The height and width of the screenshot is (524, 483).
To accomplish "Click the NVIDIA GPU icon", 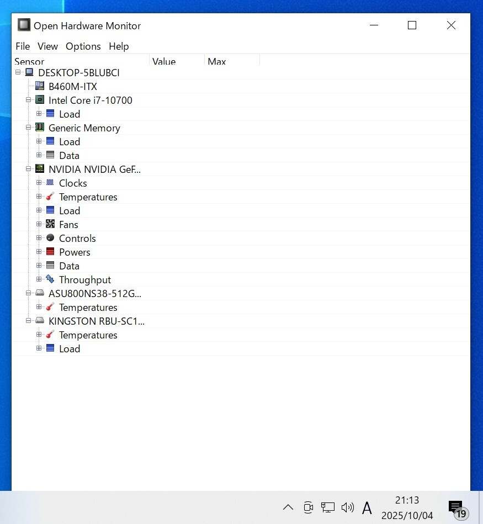I will coord(40,169).
